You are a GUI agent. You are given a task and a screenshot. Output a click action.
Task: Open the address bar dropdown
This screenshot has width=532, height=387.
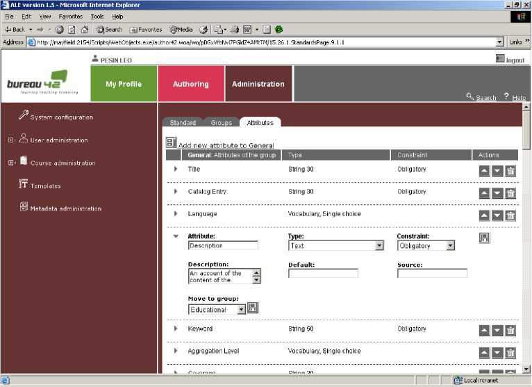coord(499,42)
